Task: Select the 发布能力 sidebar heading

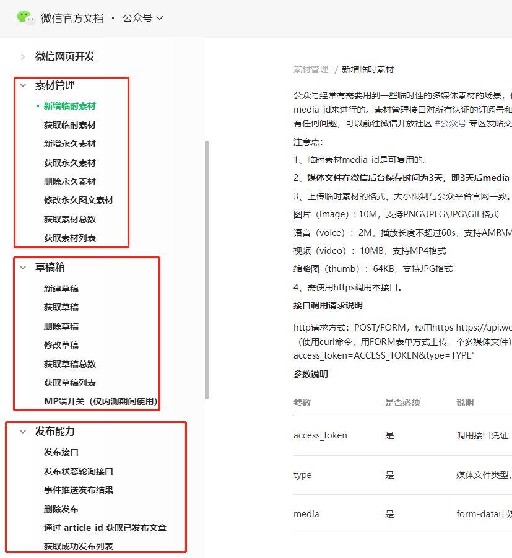Action: click(x=55, y=431)
